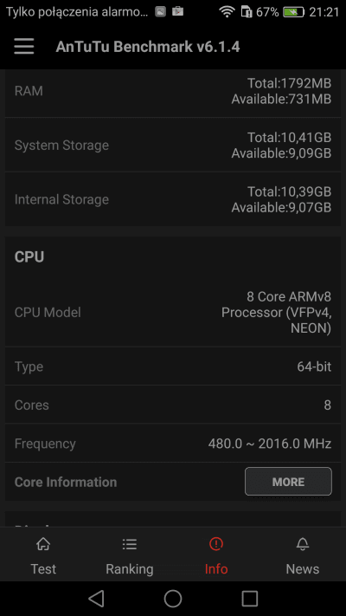This screenshot has width=346, height=616.
Task: Open recent apps square button
Action: 249,599
